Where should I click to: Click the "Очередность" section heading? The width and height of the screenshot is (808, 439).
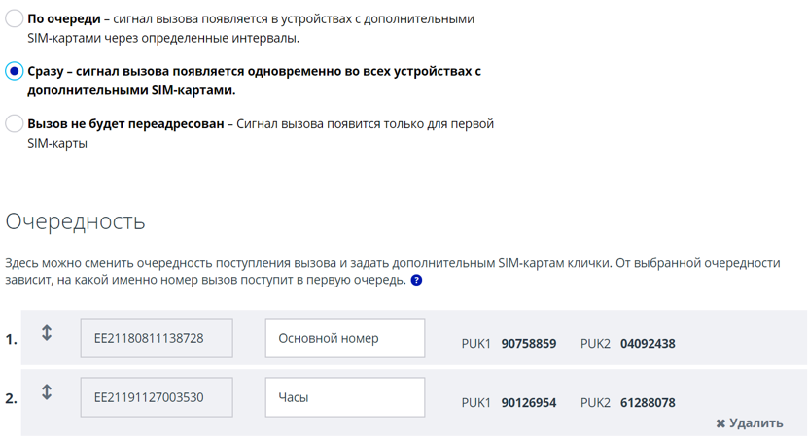coord(76,221)
